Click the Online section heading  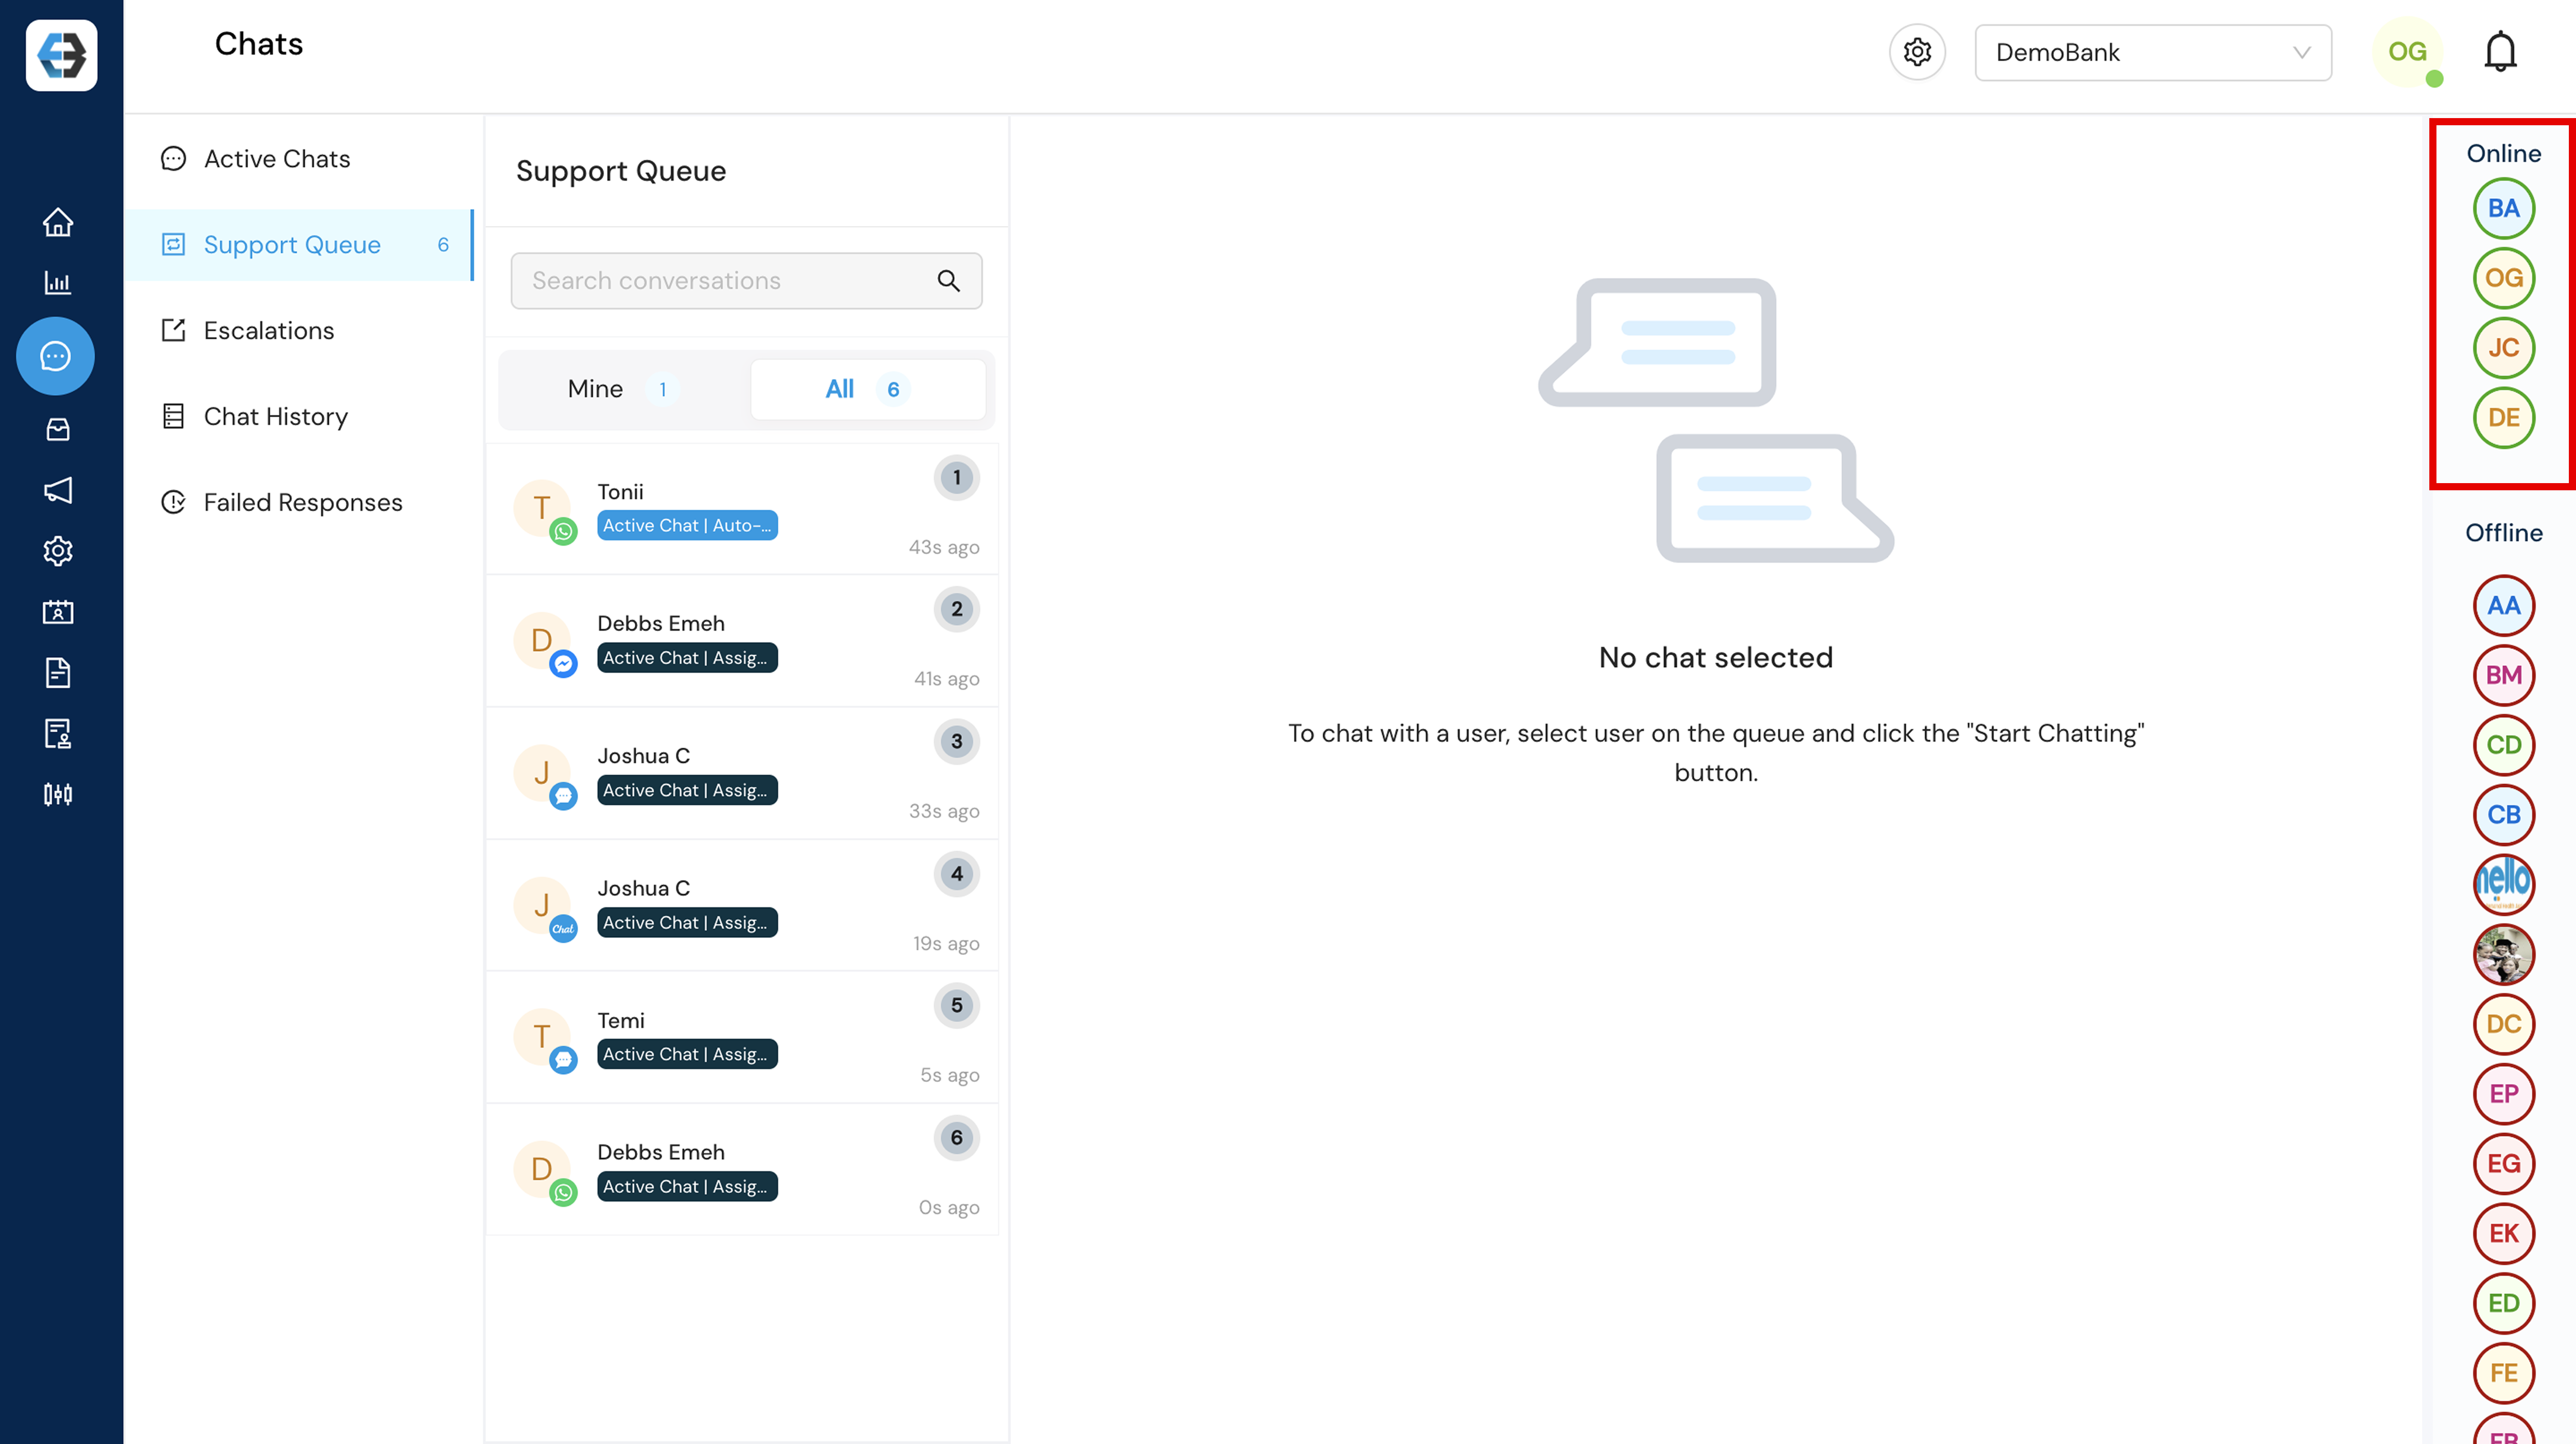click(2503, 154)
